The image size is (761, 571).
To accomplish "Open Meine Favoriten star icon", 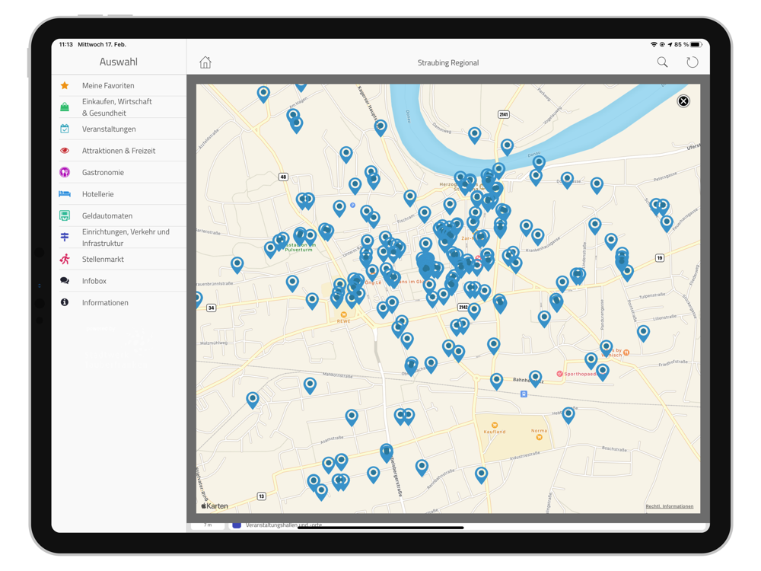I will 65,85.
